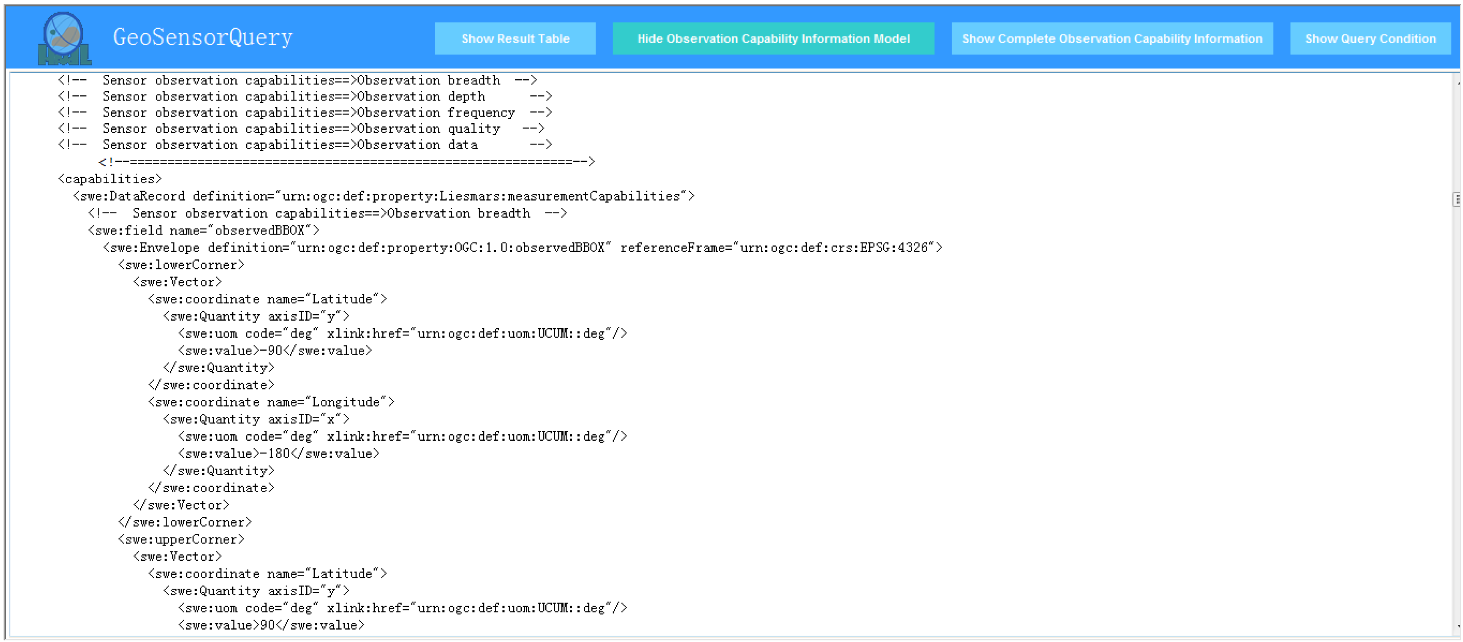Click the swe:Envelope definition line
The image size is (1463, 642).
coord(522,247)
